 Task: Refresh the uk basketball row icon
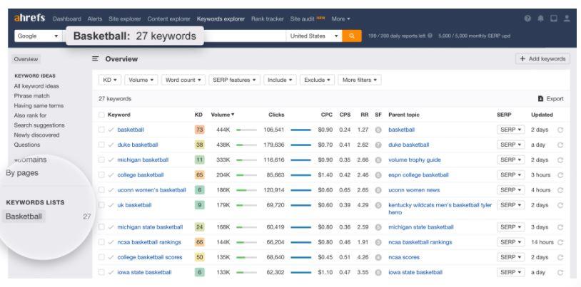click(560, 205)
